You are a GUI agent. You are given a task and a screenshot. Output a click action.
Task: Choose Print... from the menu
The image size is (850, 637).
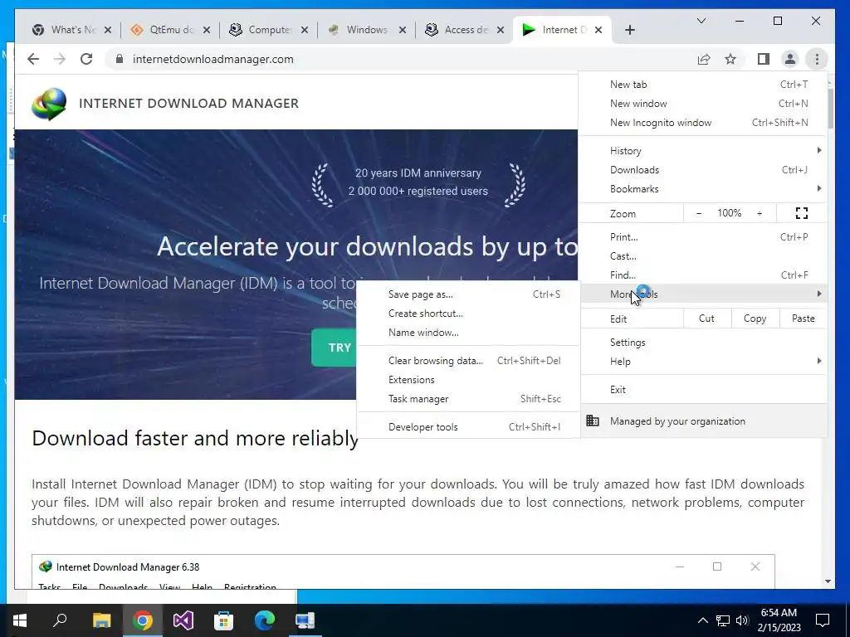[x=703, y=236]
